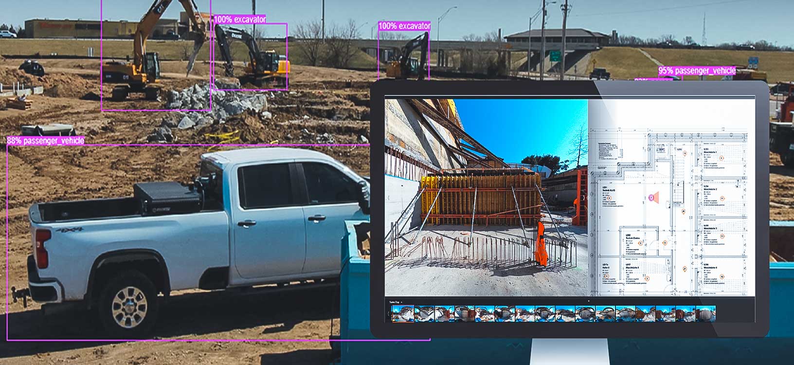The width and height of the screenshot is (794, 365).
Task: Click the 360 site photo viewer panel
Action: [486, 197]
